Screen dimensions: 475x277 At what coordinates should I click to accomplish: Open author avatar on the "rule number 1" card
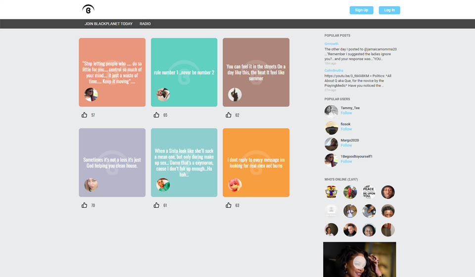[x=163, y=94]
